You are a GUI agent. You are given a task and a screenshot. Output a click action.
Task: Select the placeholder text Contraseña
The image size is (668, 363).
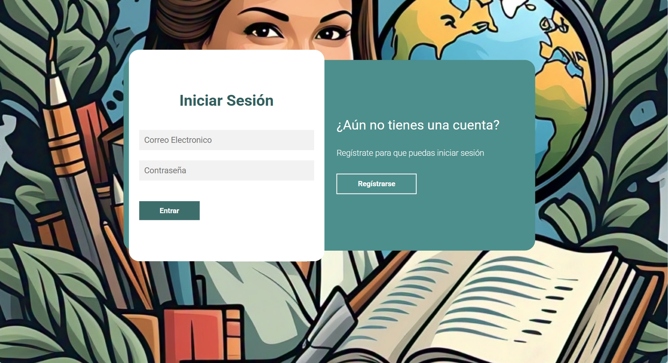click(165, 170)
